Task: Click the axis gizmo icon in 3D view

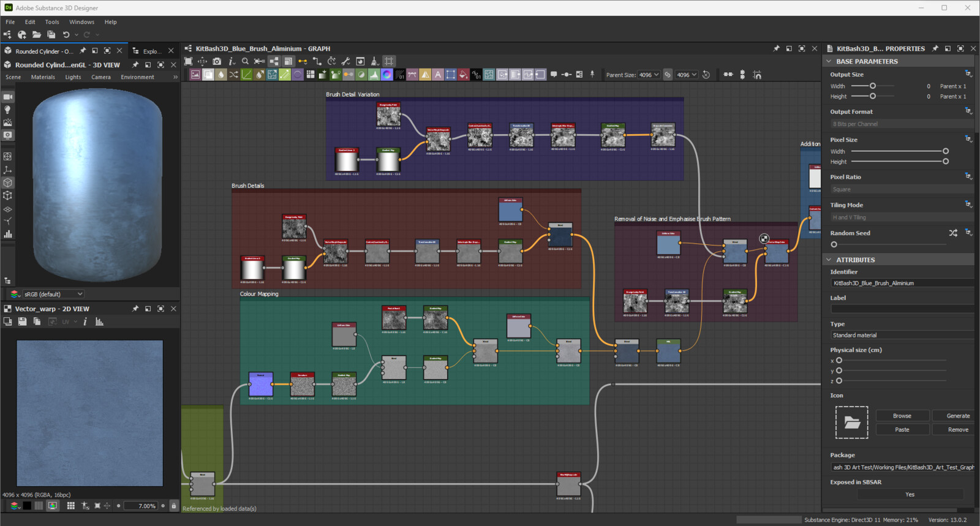Action: click(x=8, y=170)
